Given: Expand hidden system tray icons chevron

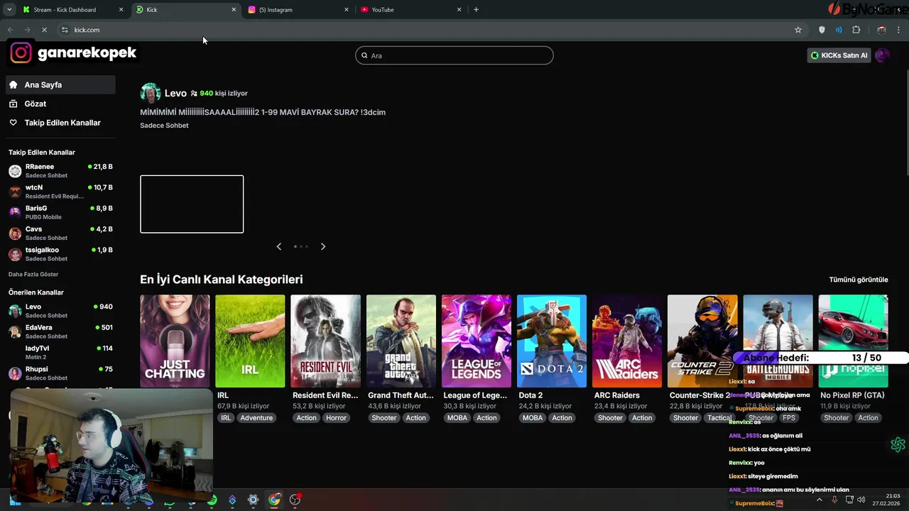Looking at the screenshot, I should coord(819,500).
